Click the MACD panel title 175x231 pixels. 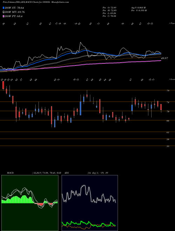[10, 173]
